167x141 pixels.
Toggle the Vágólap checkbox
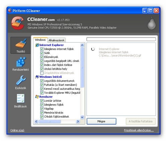pyautogui.click(x=42, y=109)
